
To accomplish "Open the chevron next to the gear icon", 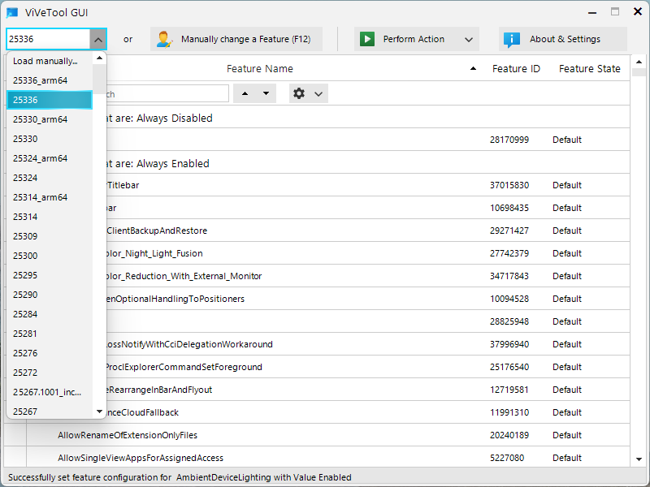I will [317, 93].
